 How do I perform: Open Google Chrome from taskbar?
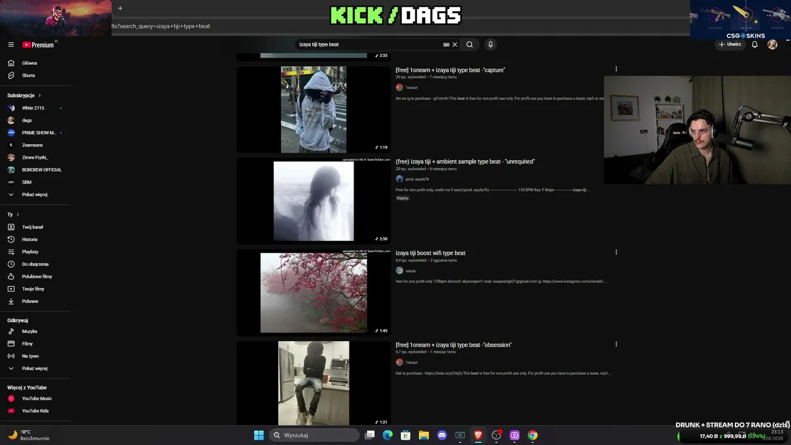(533, 435)
